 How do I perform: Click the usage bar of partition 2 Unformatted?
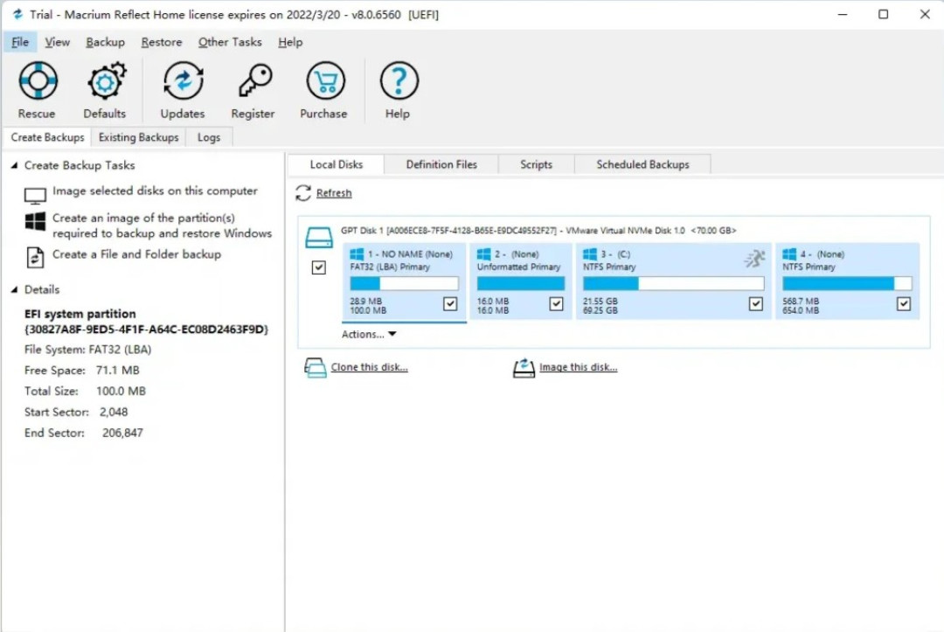521,283
